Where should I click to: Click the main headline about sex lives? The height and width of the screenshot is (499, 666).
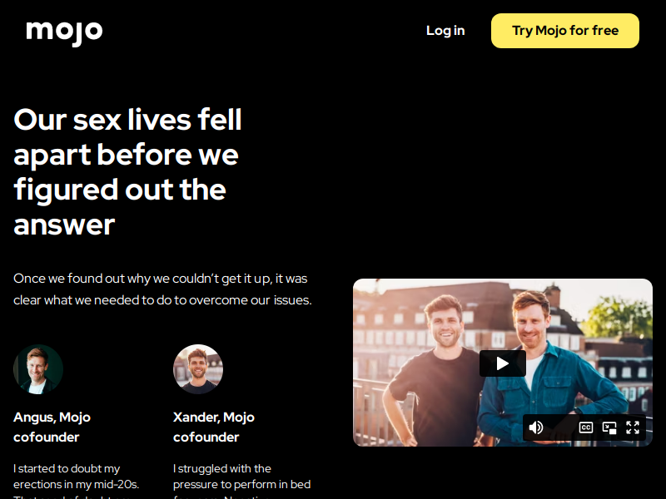pyautogui.click(x=127, y=171)
